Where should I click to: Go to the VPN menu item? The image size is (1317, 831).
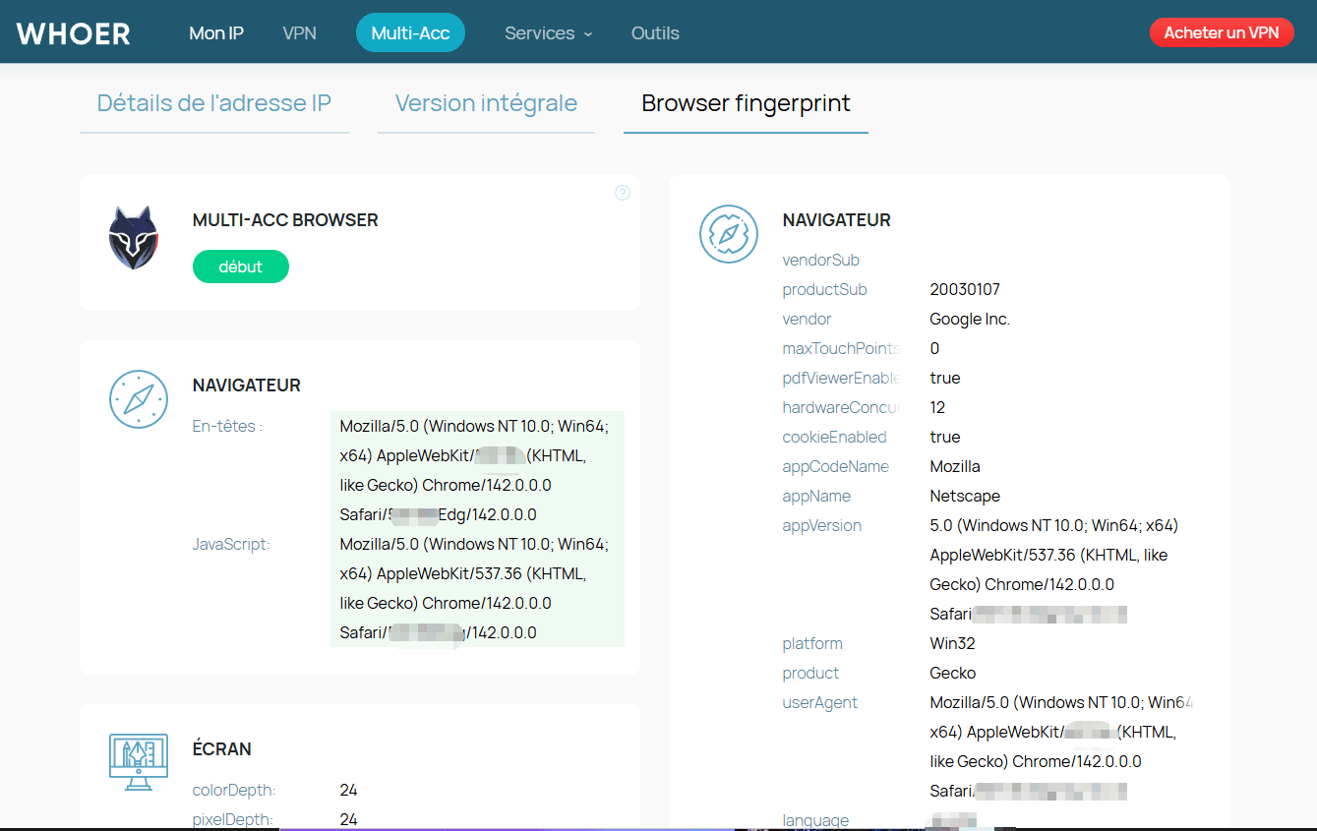click(x=299, y=32)
